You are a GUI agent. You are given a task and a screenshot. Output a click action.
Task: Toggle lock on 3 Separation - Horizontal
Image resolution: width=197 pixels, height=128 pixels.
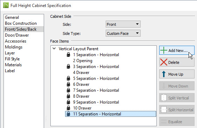tap(68, 67)
